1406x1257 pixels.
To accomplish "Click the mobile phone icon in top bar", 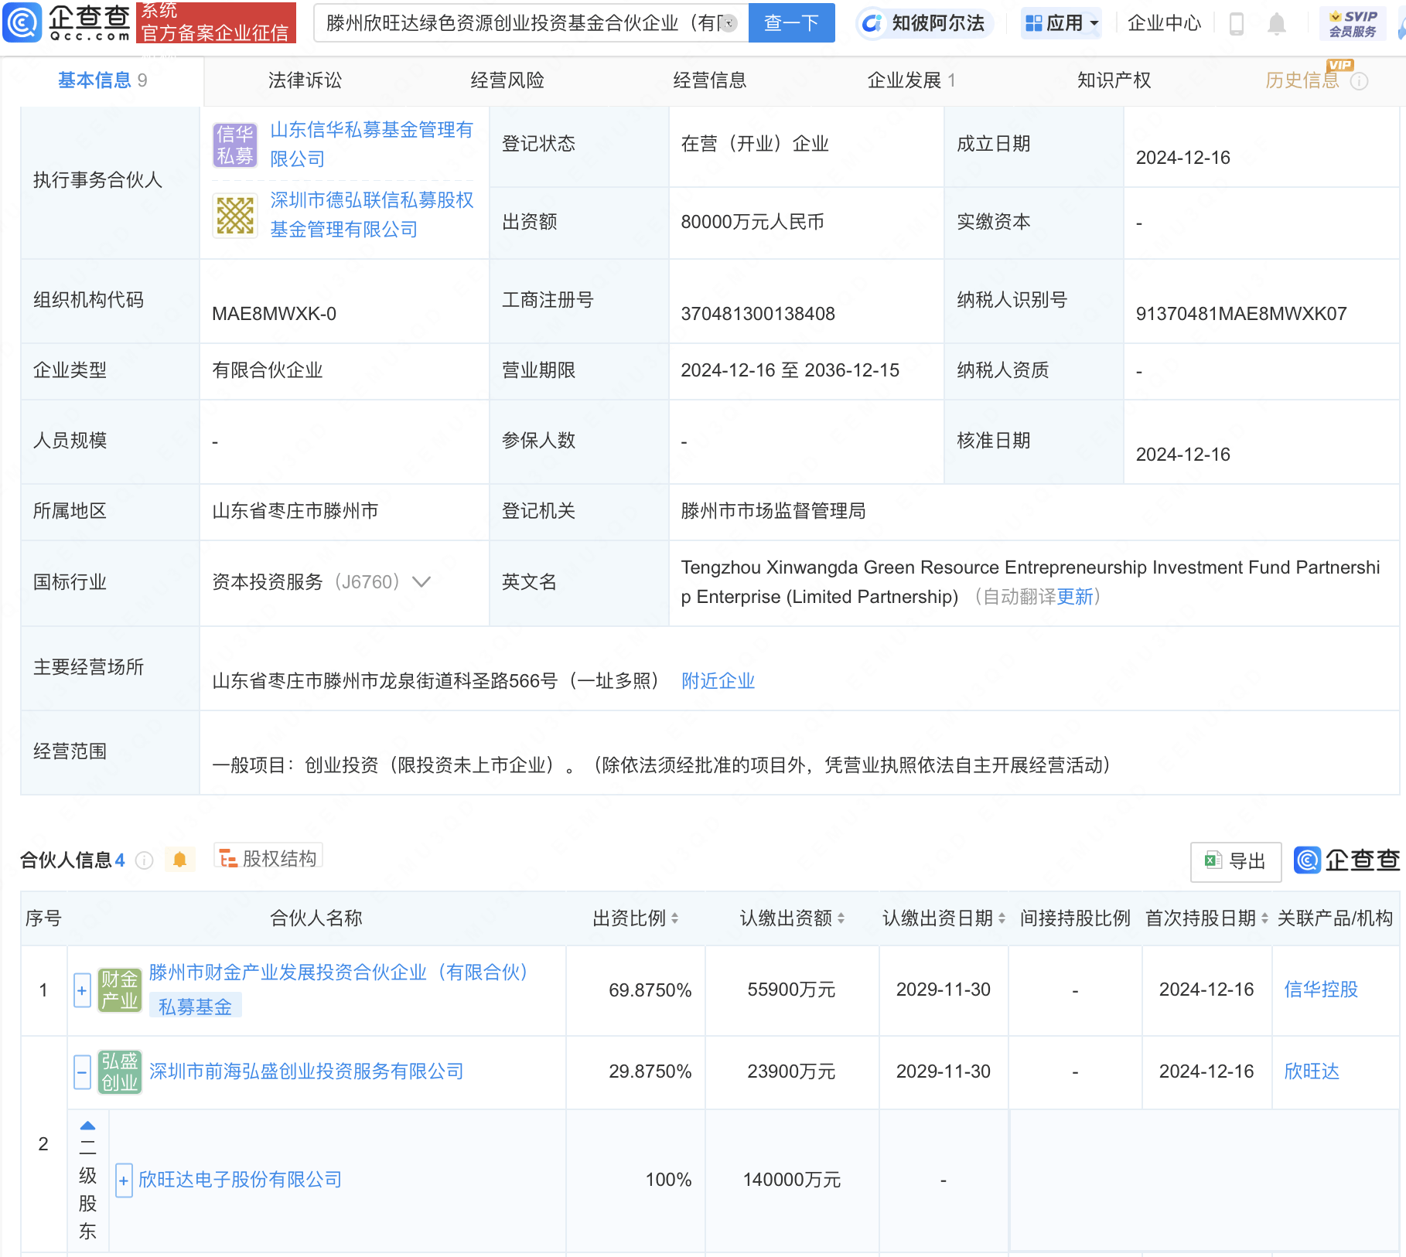I will (x=1237, y=23).
